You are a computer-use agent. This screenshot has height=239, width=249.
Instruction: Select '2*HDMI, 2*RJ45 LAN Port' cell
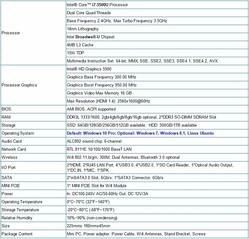click(157, 168)
